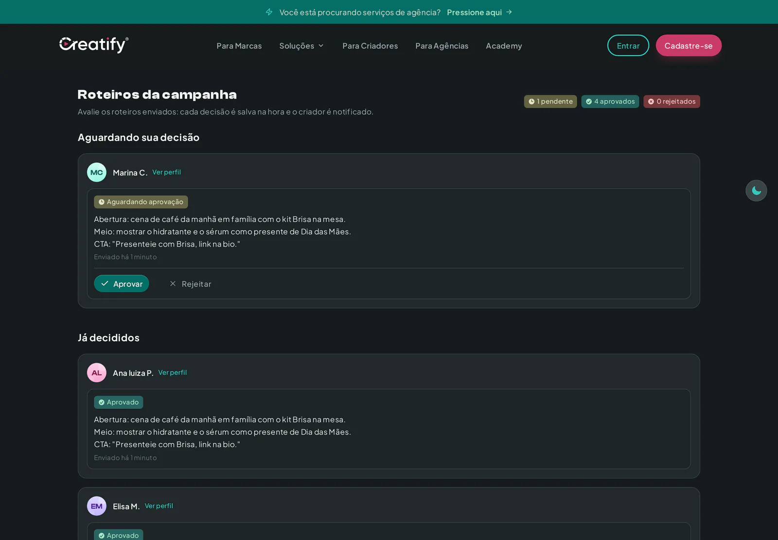This screenshot has height=540, width=778.
Task: Click the 1 pendente badge
Action: point(550,102)
